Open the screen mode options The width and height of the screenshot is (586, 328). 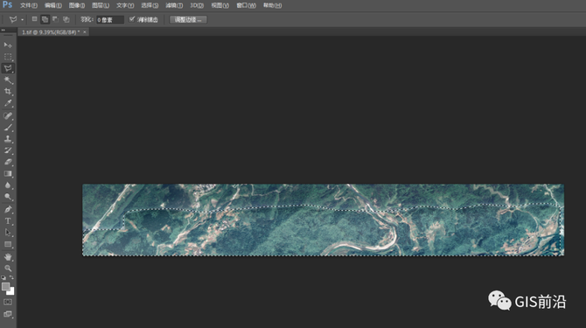[8, 314]
